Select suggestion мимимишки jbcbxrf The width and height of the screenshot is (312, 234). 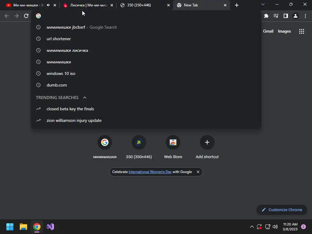coord(146,27)
